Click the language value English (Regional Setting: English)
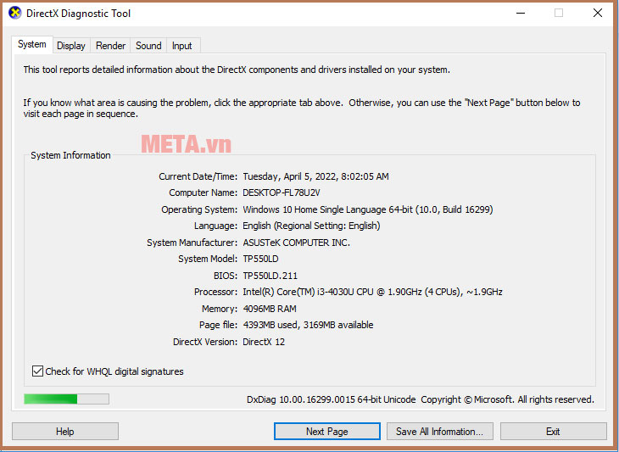This screenshot has height=452, width=619. pos(311,226)
